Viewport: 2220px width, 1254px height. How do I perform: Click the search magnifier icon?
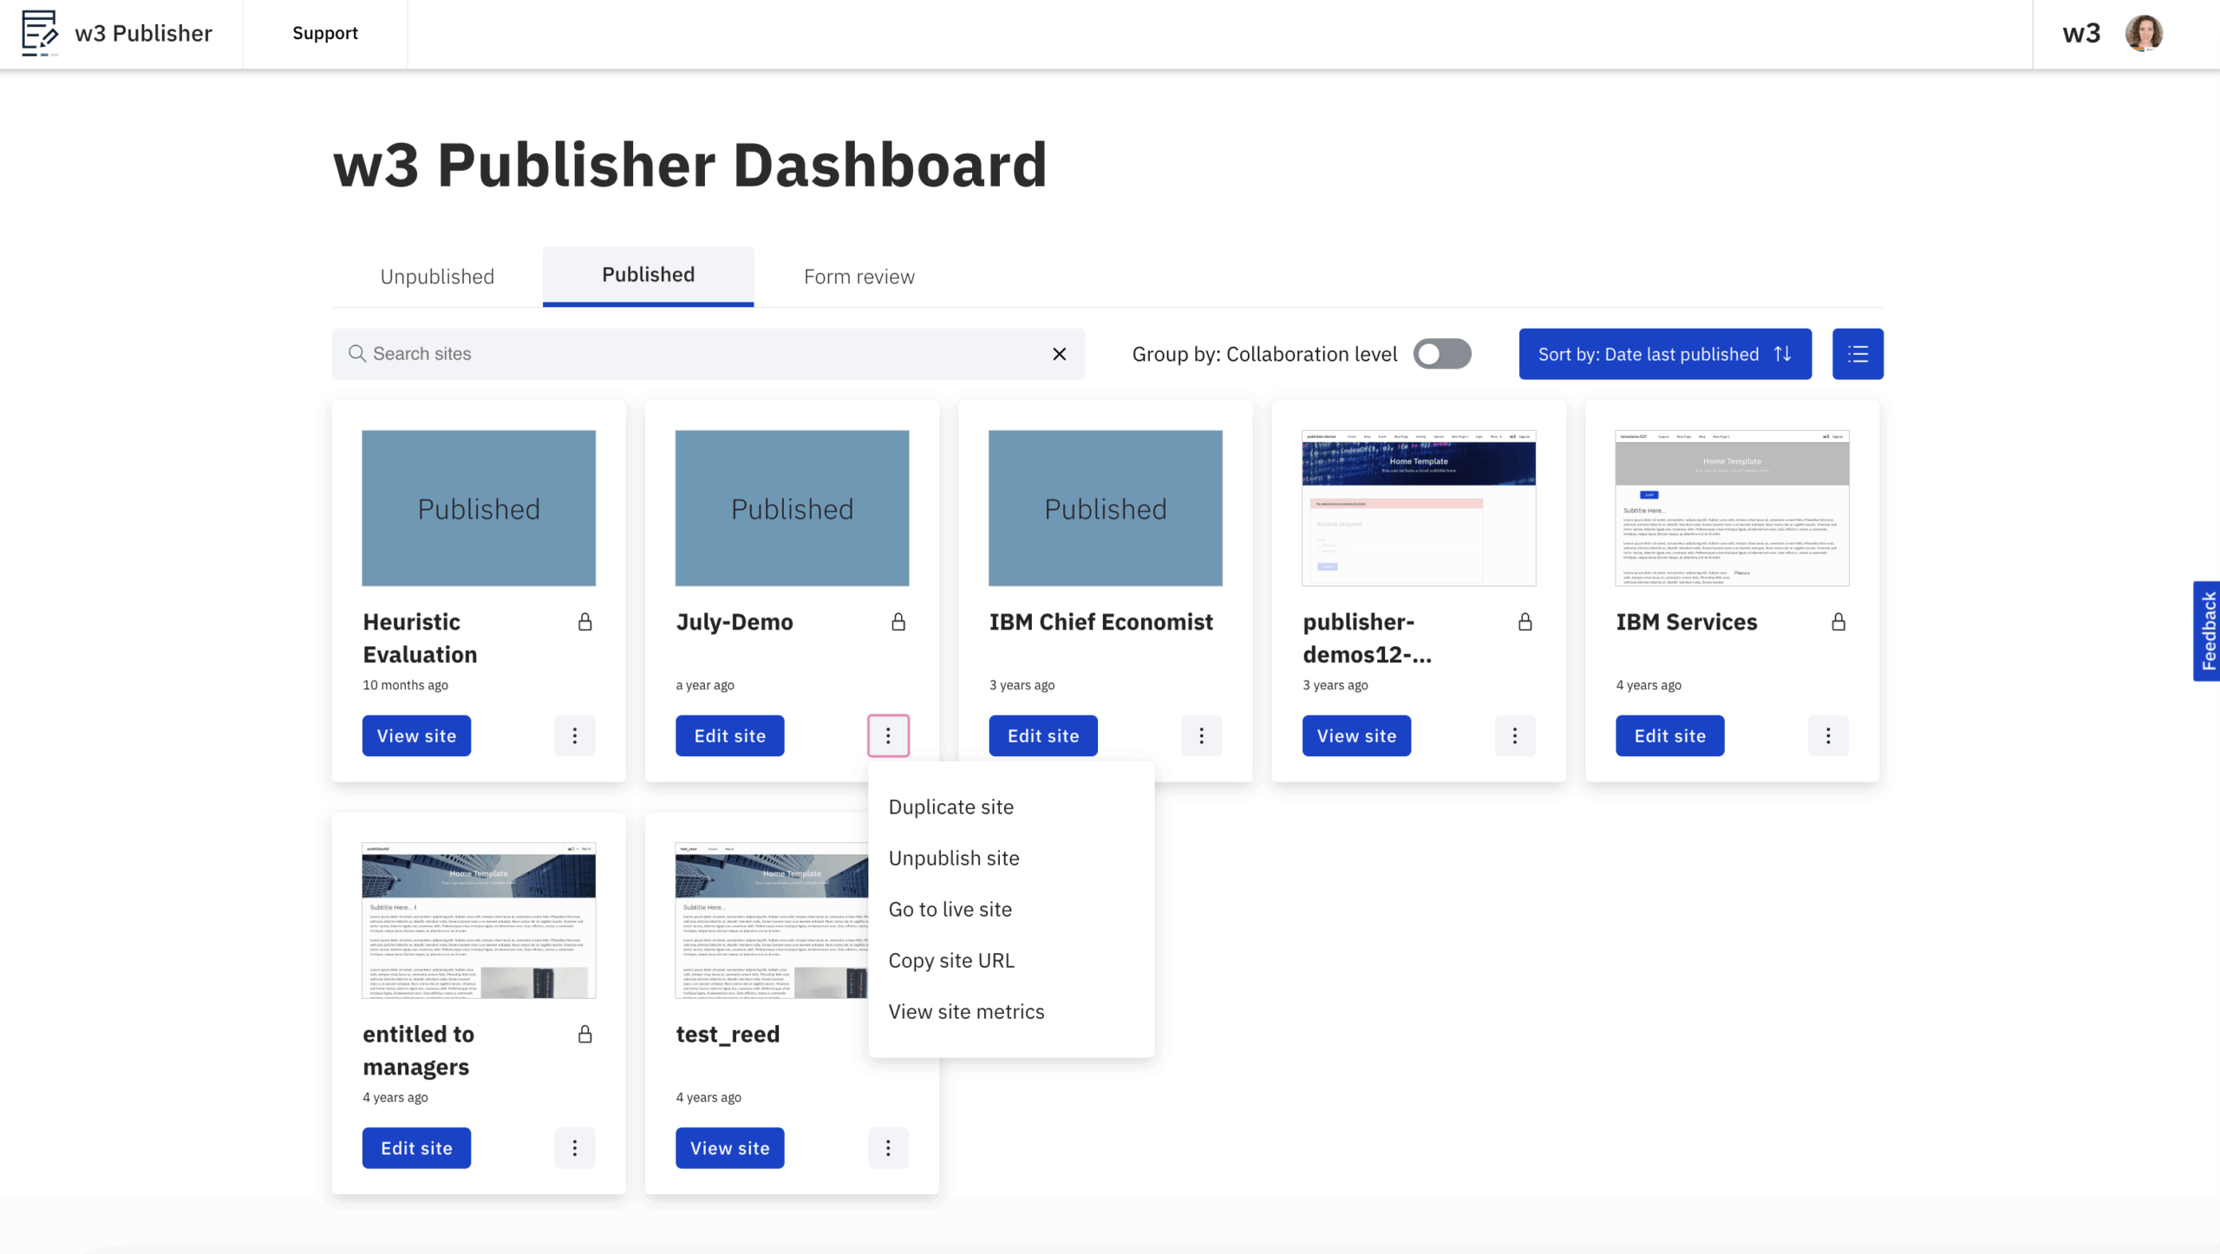[356, 354]
